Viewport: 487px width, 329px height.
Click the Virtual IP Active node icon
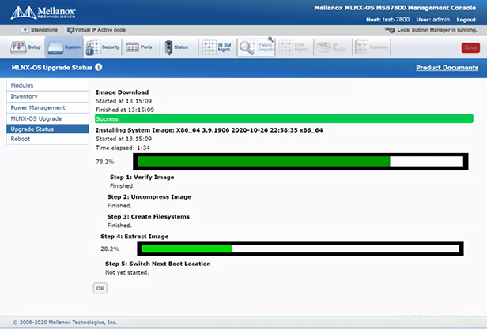click(x=70, y=30)
